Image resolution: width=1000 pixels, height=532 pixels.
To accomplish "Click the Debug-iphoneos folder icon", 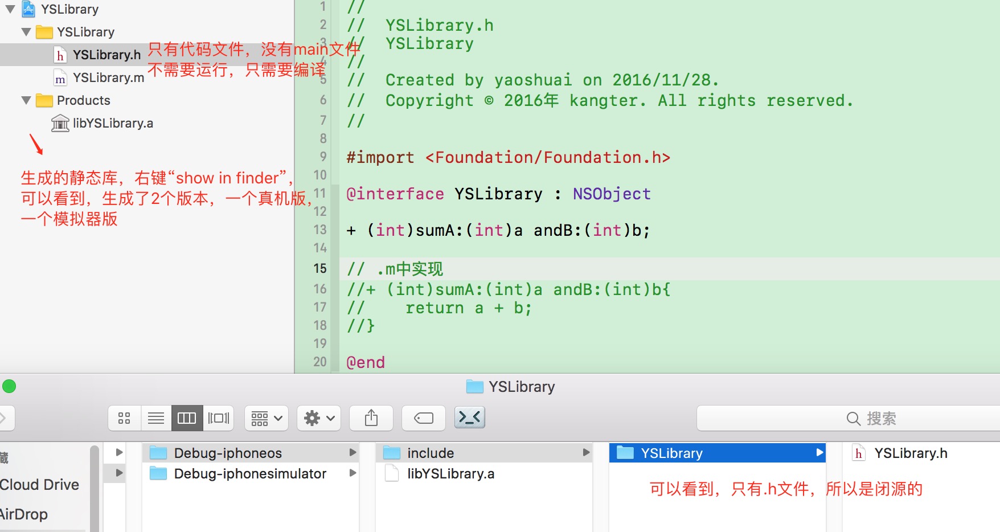I will (x=158, y=453).
